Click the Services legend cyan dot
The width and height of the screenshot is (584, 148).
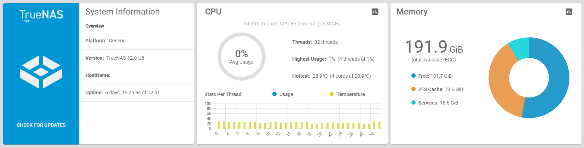[x=414, y=102]
